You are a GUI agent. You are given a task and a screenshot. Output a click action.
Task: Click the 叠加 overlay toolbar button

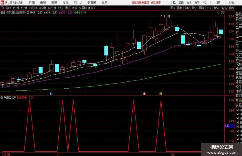click(x=180, y=8)
